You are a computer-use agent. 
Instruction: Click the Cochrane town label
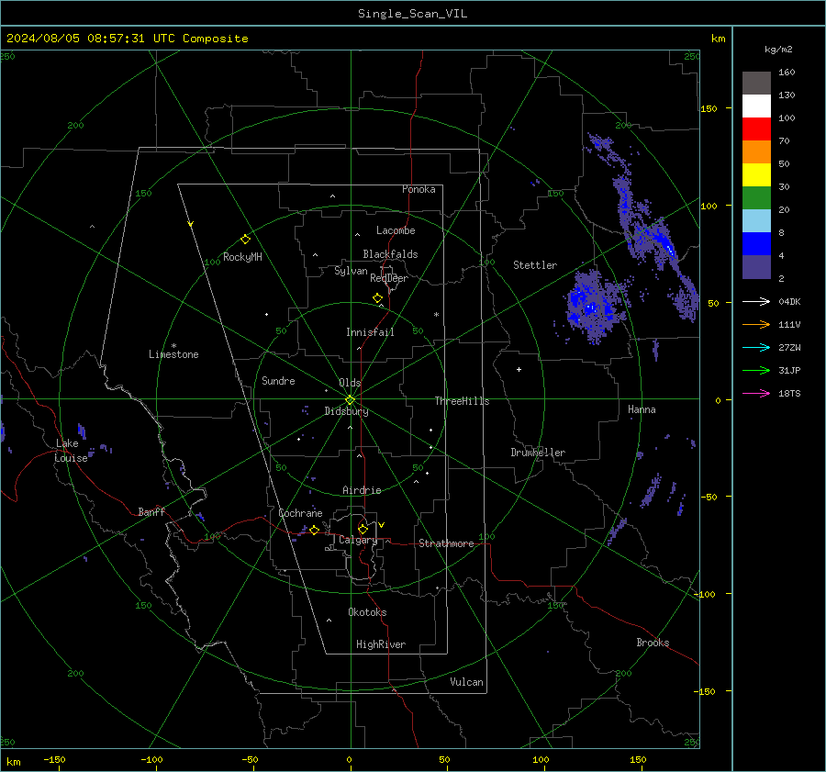[x=300, y=513]
